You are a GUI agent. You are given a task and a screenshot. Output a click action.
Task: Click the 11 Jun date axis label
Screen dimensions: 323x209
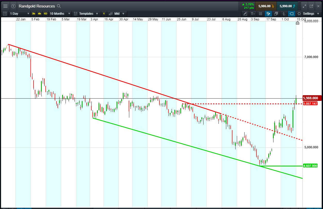click(166, 19)
